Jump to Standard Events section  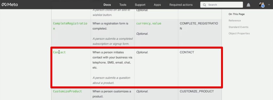(238, 27)
